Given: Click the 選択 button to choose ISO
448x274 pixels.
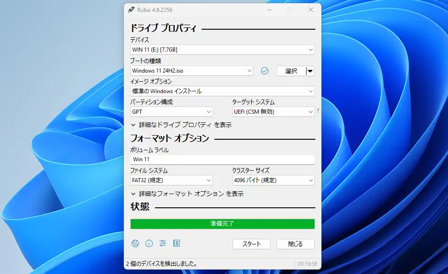Looking at the screenshot, I should pos(291,71).
